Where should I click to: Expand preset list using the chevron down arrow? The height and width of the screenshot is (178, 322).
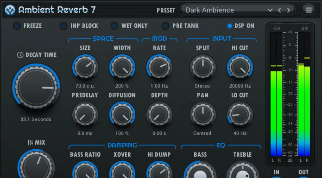pos(270,10)
